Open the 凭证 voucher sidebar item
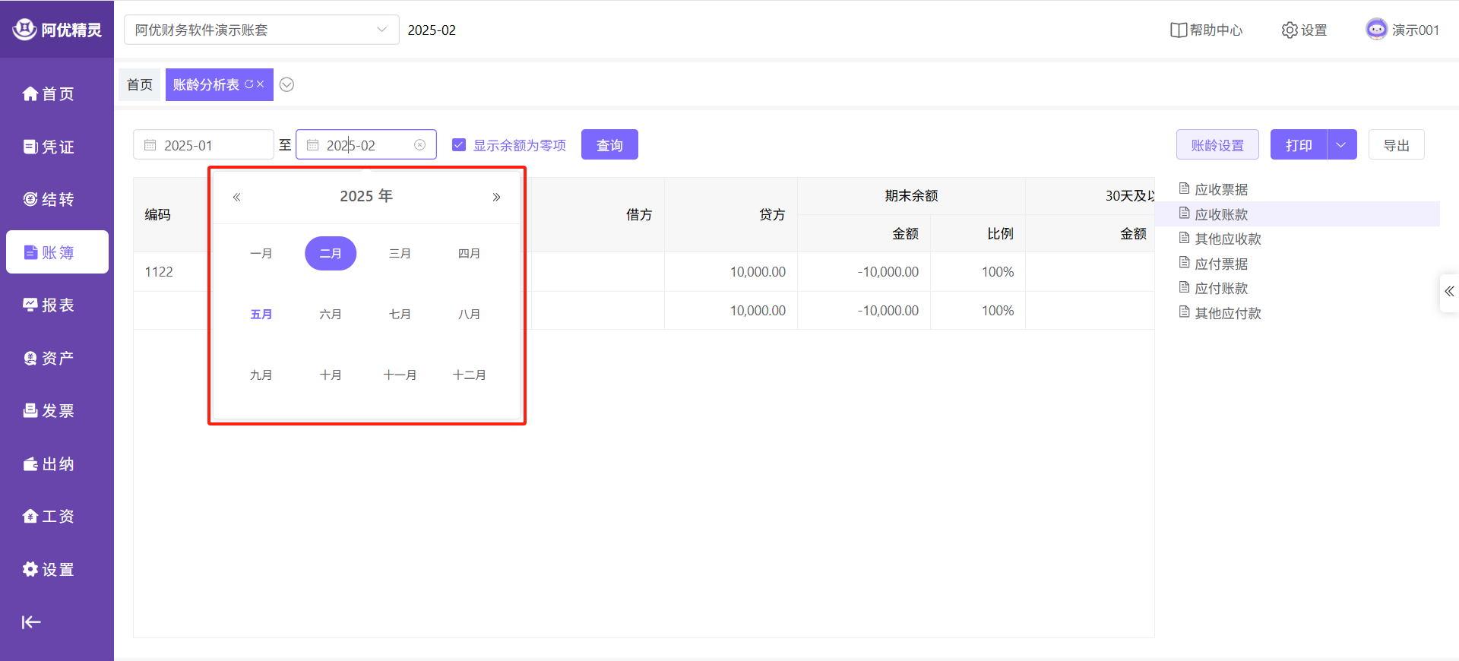This screenshot has height=661, width=1459. pos(49,147)
